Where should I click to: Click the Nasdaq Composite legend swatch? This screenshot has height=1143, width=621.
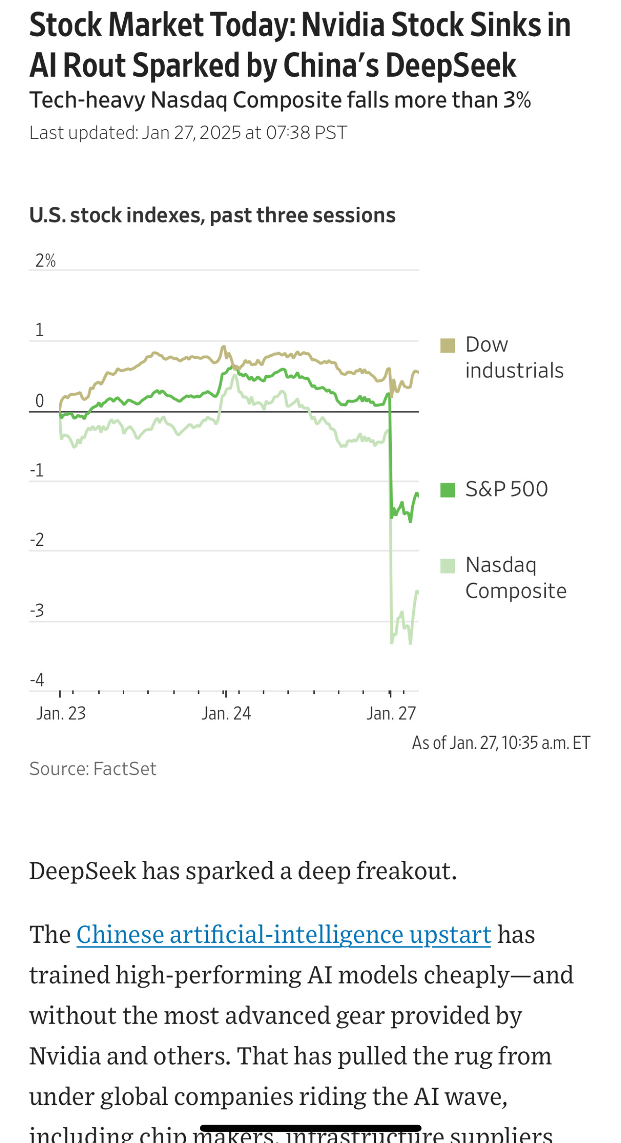447,566
